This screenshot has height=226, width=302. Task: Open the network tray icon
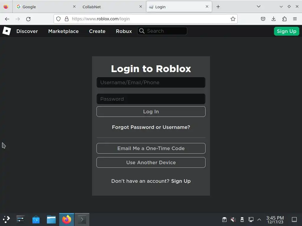click(251, 220)
